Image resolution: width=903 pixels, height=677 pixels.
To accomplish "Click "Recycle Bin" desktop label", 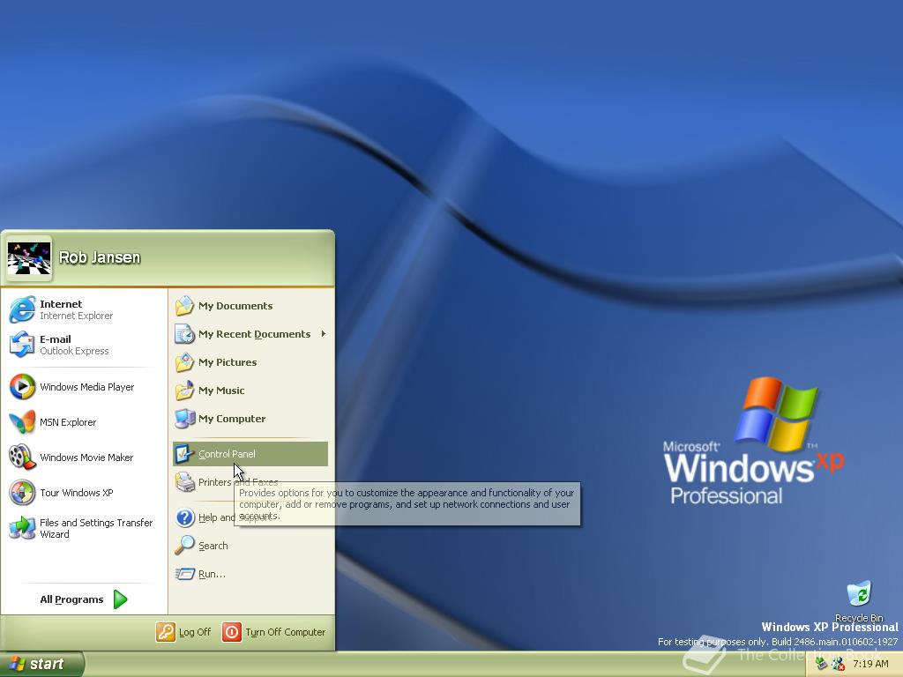I will 859,617.
